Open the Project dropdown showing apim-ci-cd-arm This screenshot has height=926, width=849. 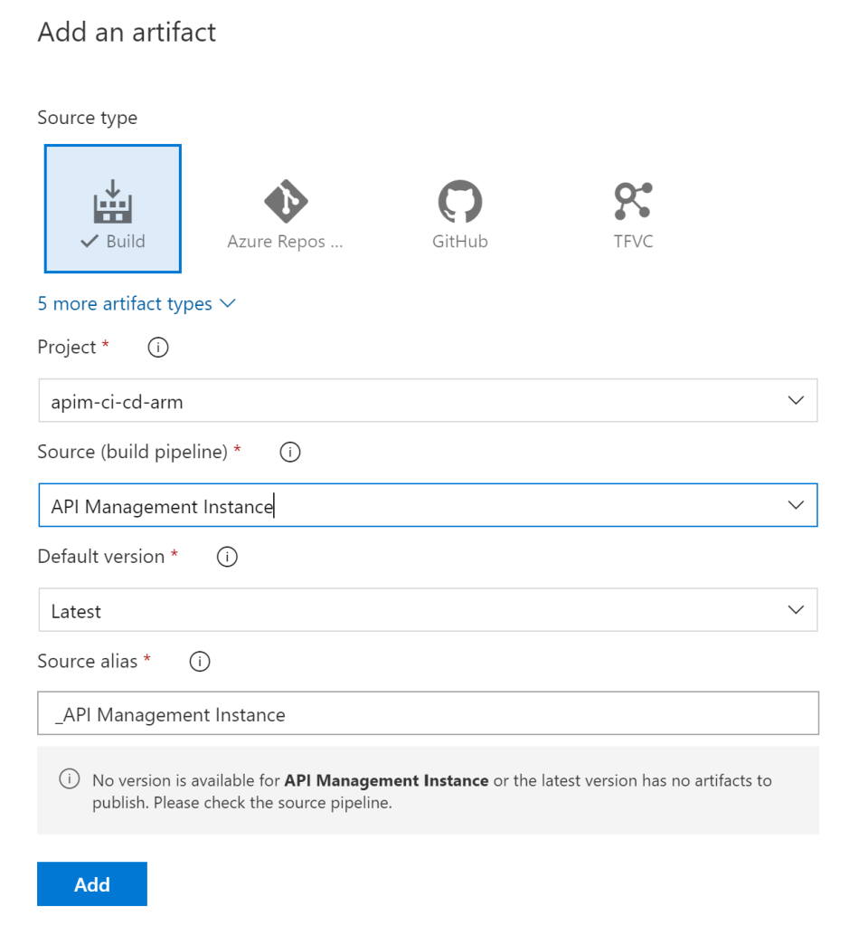click(428, 401)
